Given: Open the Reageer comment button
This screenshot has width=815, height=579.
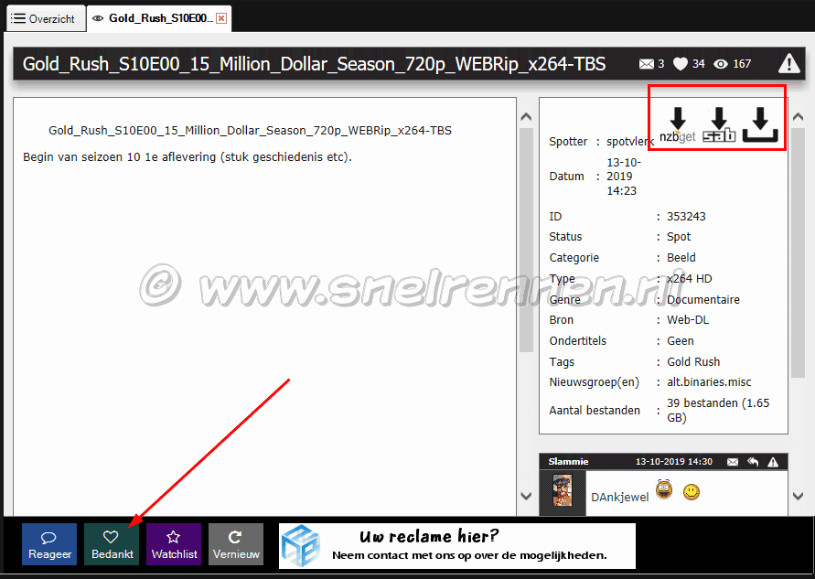Looking at the screenshot, I should pos(49,544).
